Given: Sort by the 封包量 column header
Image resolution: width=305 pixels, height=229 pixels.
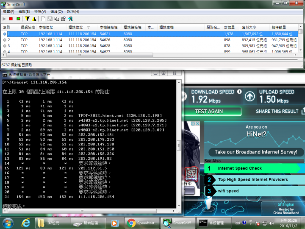Looking at the screenshot, I should pyautogui.click(x=231, y=27).
